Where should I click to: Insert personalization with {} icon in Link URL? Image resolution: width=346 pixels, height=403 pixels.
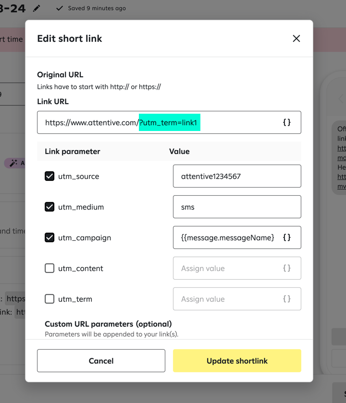coord(287,122)
